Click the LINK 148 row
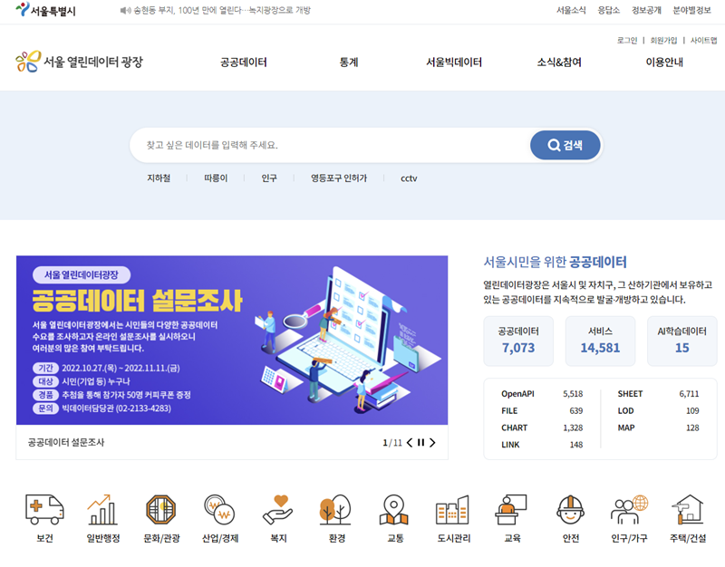Image resolution: width=725 pixels, height=567 pixels. (542, 445)
